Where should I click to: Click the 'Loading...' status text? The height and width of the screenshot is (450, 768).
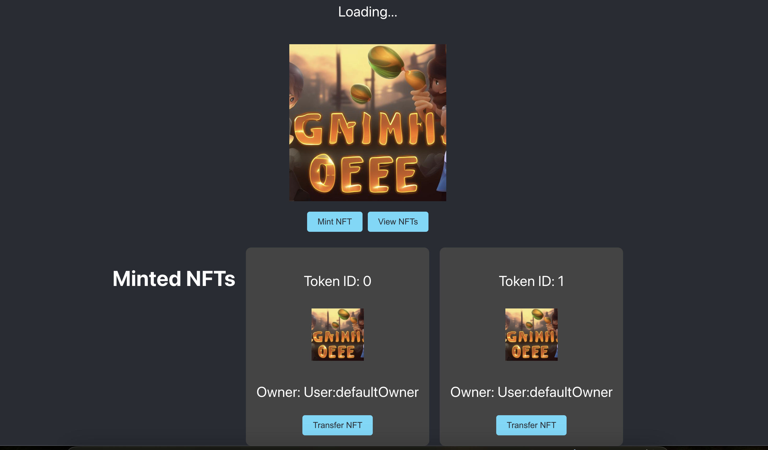[367, 12]
